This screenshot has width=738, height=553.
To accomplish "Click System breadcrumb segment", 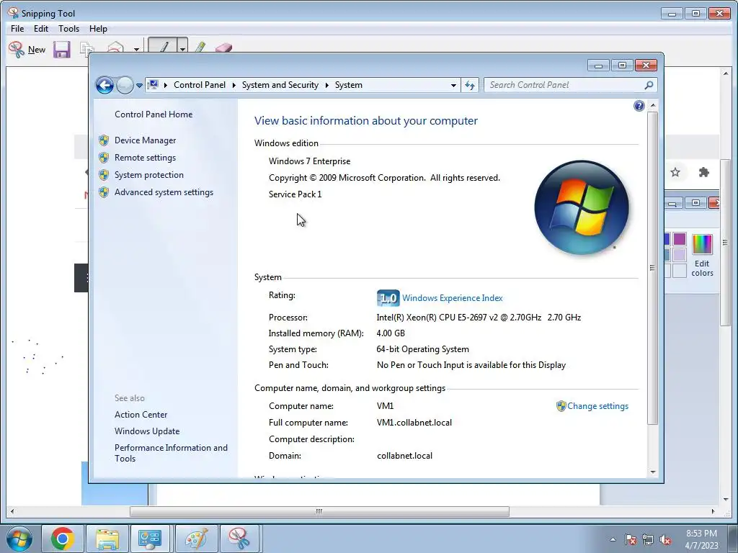I will click(349, 85).
